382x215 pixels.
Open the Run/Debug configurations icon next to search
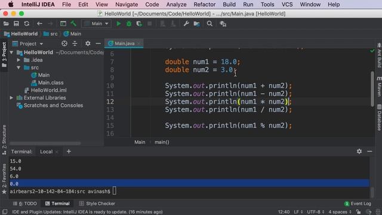223,24
